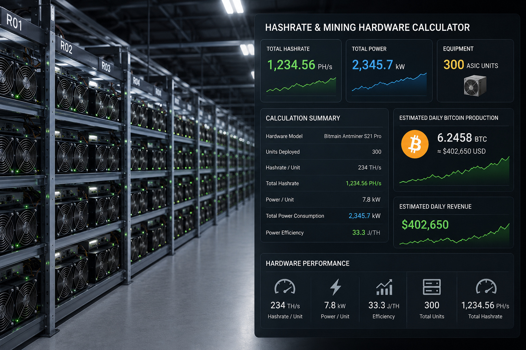The image size is (526, 350).
Task: Click the Calculation Summary heading
Action: tap(303, 118)
